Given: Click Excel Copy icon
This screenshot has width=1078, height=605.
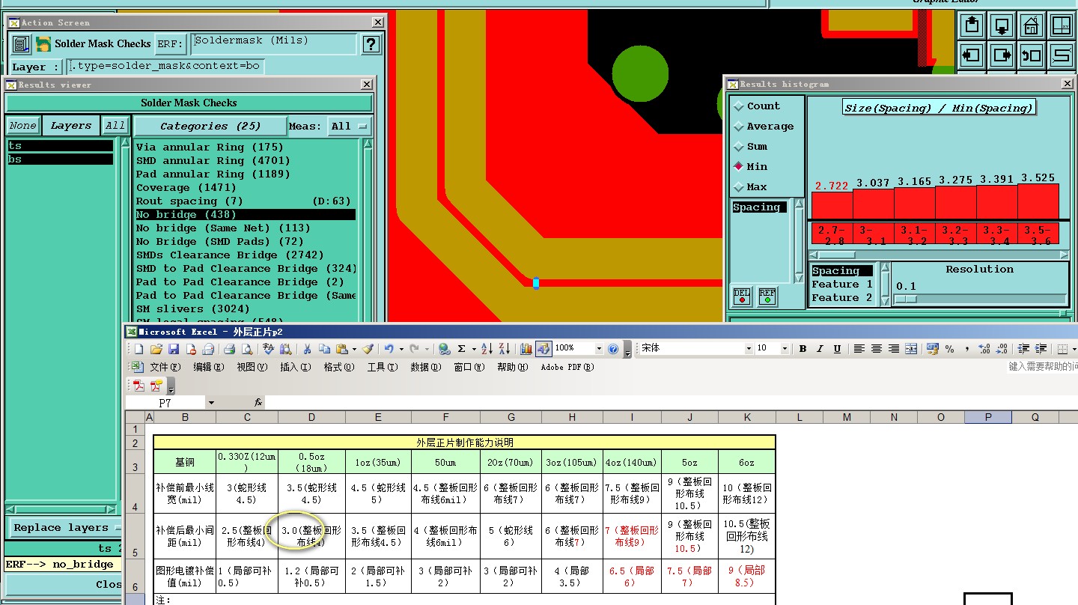Looking at the screenshot, I should (324, 349).
